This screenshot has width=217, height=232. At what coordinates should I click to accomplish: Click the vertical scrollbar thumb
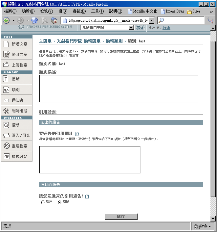(213, 119)
